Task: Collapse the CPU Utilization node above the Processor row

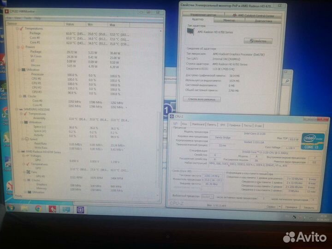Action: pos(19,70)
